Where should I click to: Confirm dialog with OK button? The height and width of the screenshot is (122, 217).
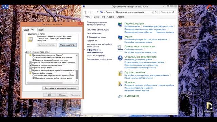tap(50, 95)
